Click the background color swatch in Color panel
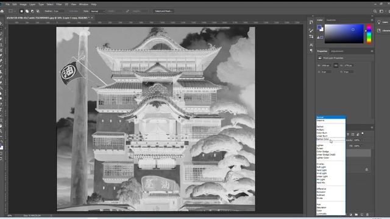This screenshot has height=219, width=390. click(322, 30)
